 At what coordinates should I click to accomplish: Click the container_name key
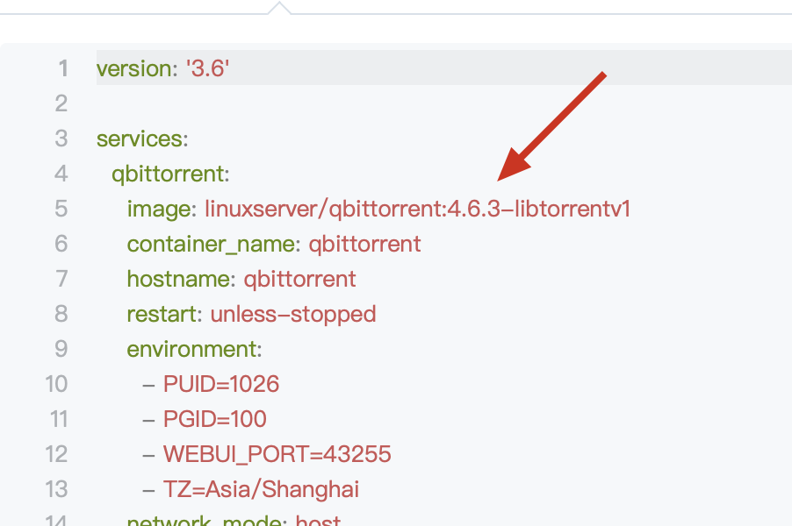211,244
